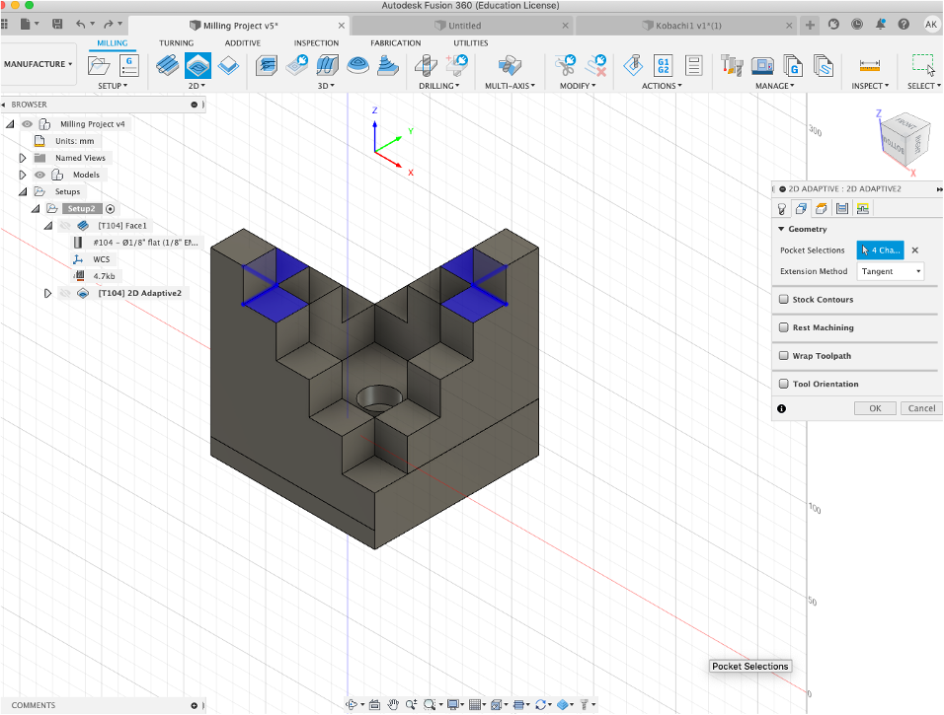Toggle visibility eye of Models
This screenshot has width=944, height=715.
[x=39, y=175]
